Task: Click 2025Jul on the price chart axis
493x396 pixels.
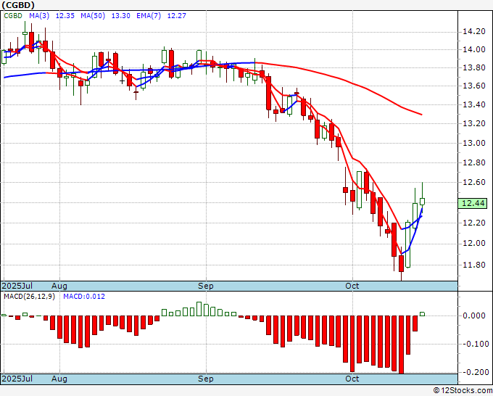Action: tap(17, 286)
